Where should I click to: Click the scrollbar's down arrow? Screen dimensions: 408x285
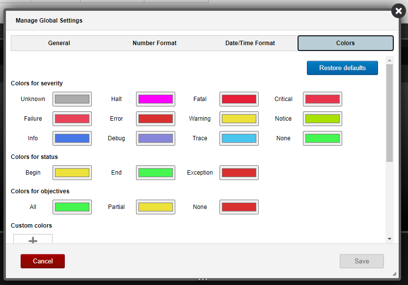[390, 237]
